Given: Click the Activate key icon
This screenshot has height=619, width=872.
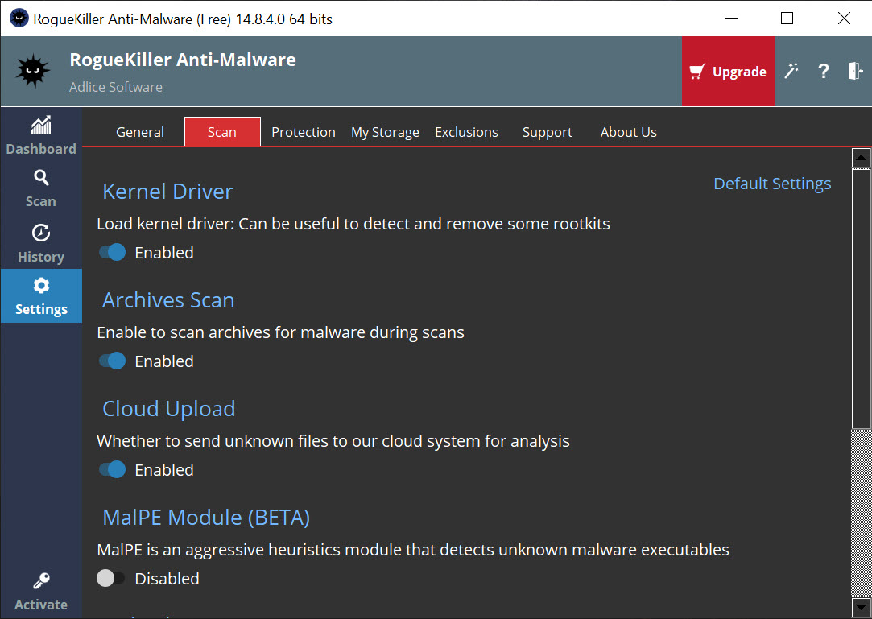Looking at the screenshot, I should [x=41, y=581].
